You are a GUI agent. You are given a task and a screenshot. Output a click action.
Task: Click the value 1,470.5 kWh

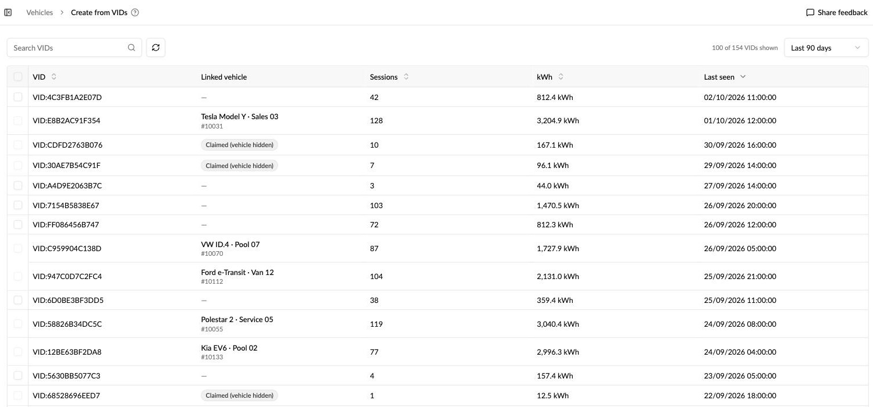[x=558, y=205]
